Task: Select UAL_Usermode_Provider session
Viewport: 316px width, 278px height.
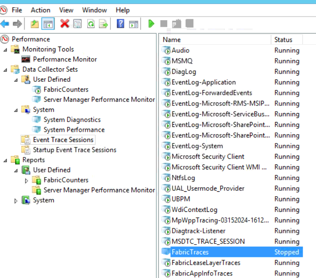Action: pyautogui.click(x=208, y=188)
